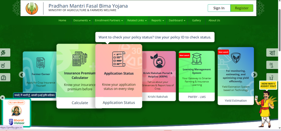Click the Farmer Corner document icon
The image size is (281, 131).
coord(41,63)
